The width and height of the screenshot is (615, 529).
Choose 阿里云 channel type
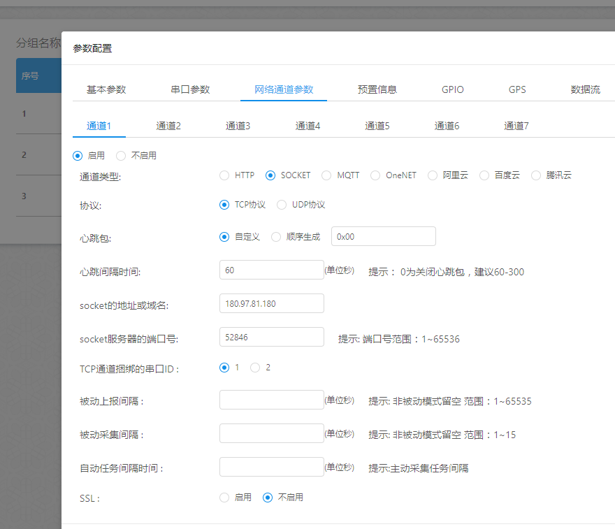[x=432, y=175]
